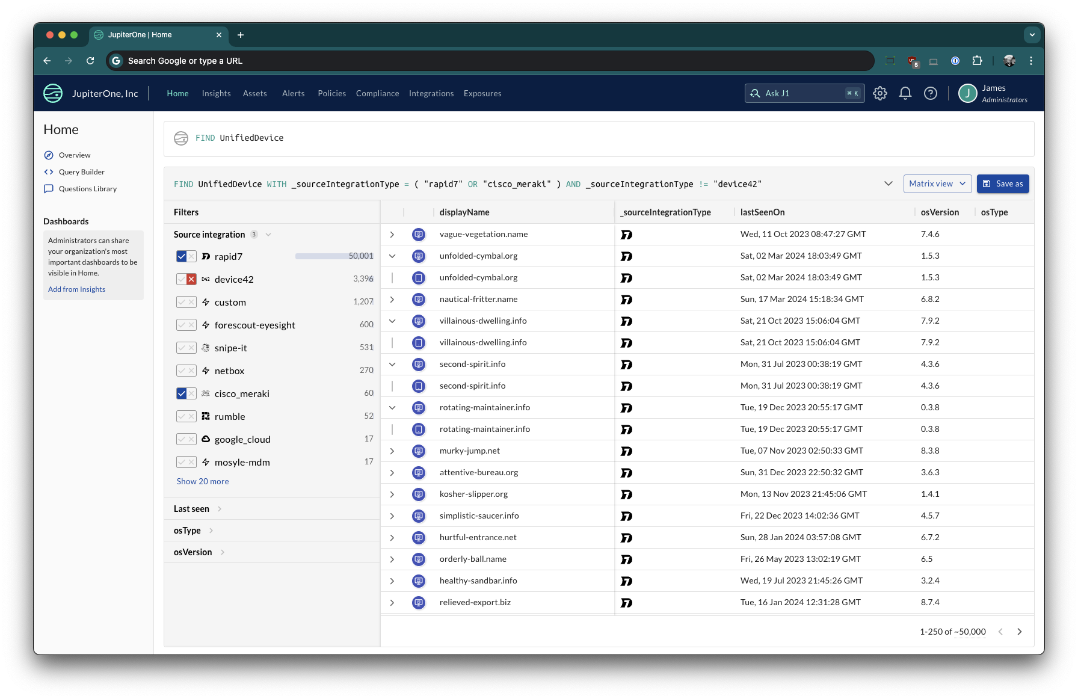Viewport: 1078px width, 699px height.
Task: Click the browser reload icon
Action: pyautogui.click(x=90, y=61)
